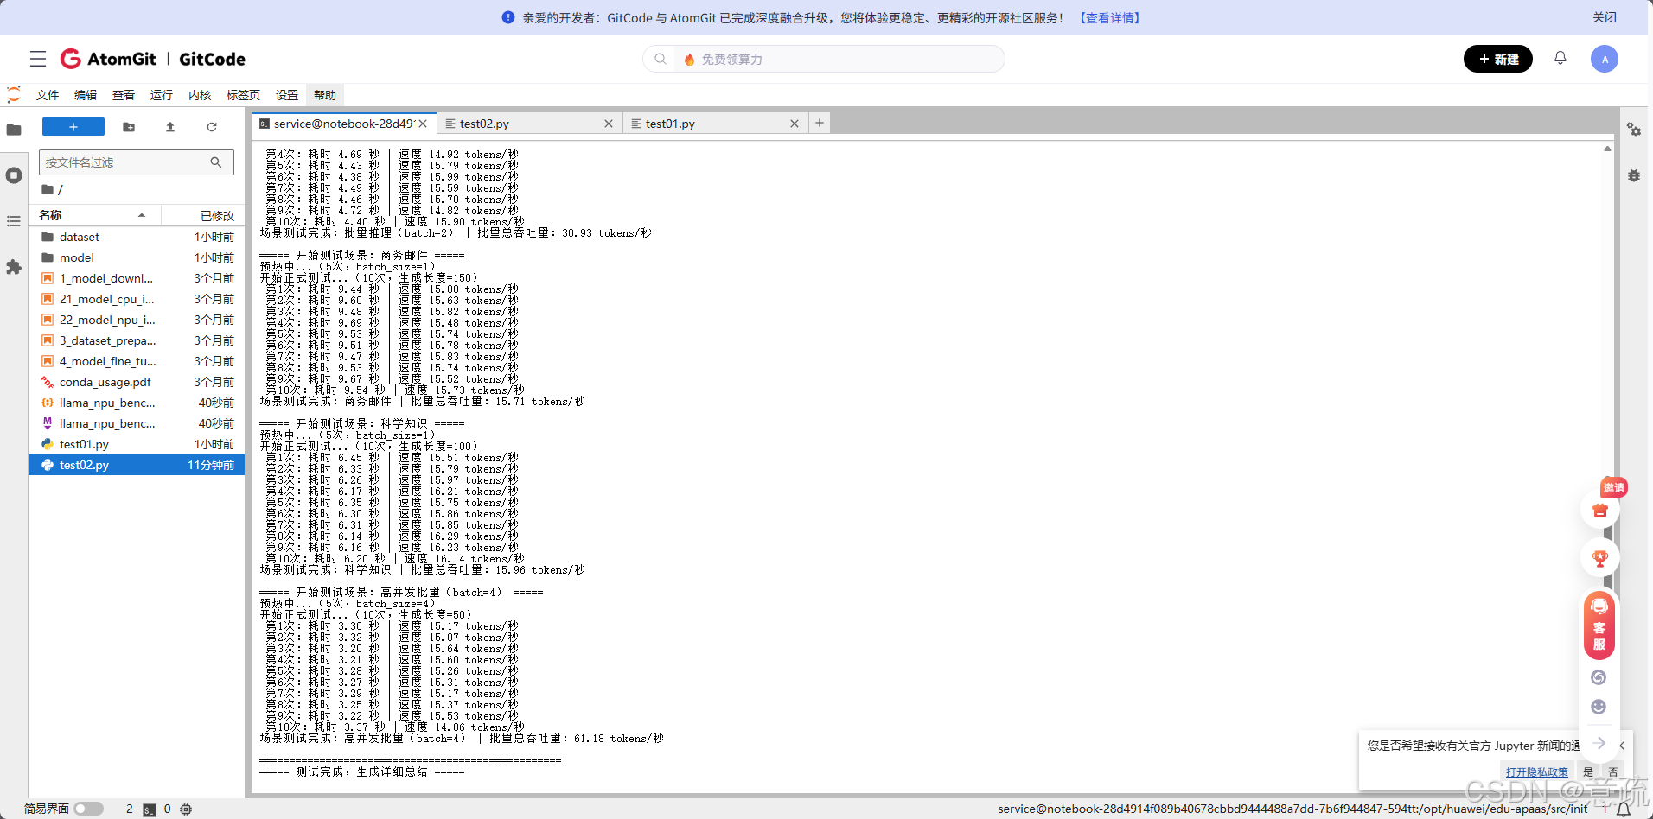Screen dimensions: 1653x819
Task: Click the 新建 create button
Action: click(x=1498, y=59)
